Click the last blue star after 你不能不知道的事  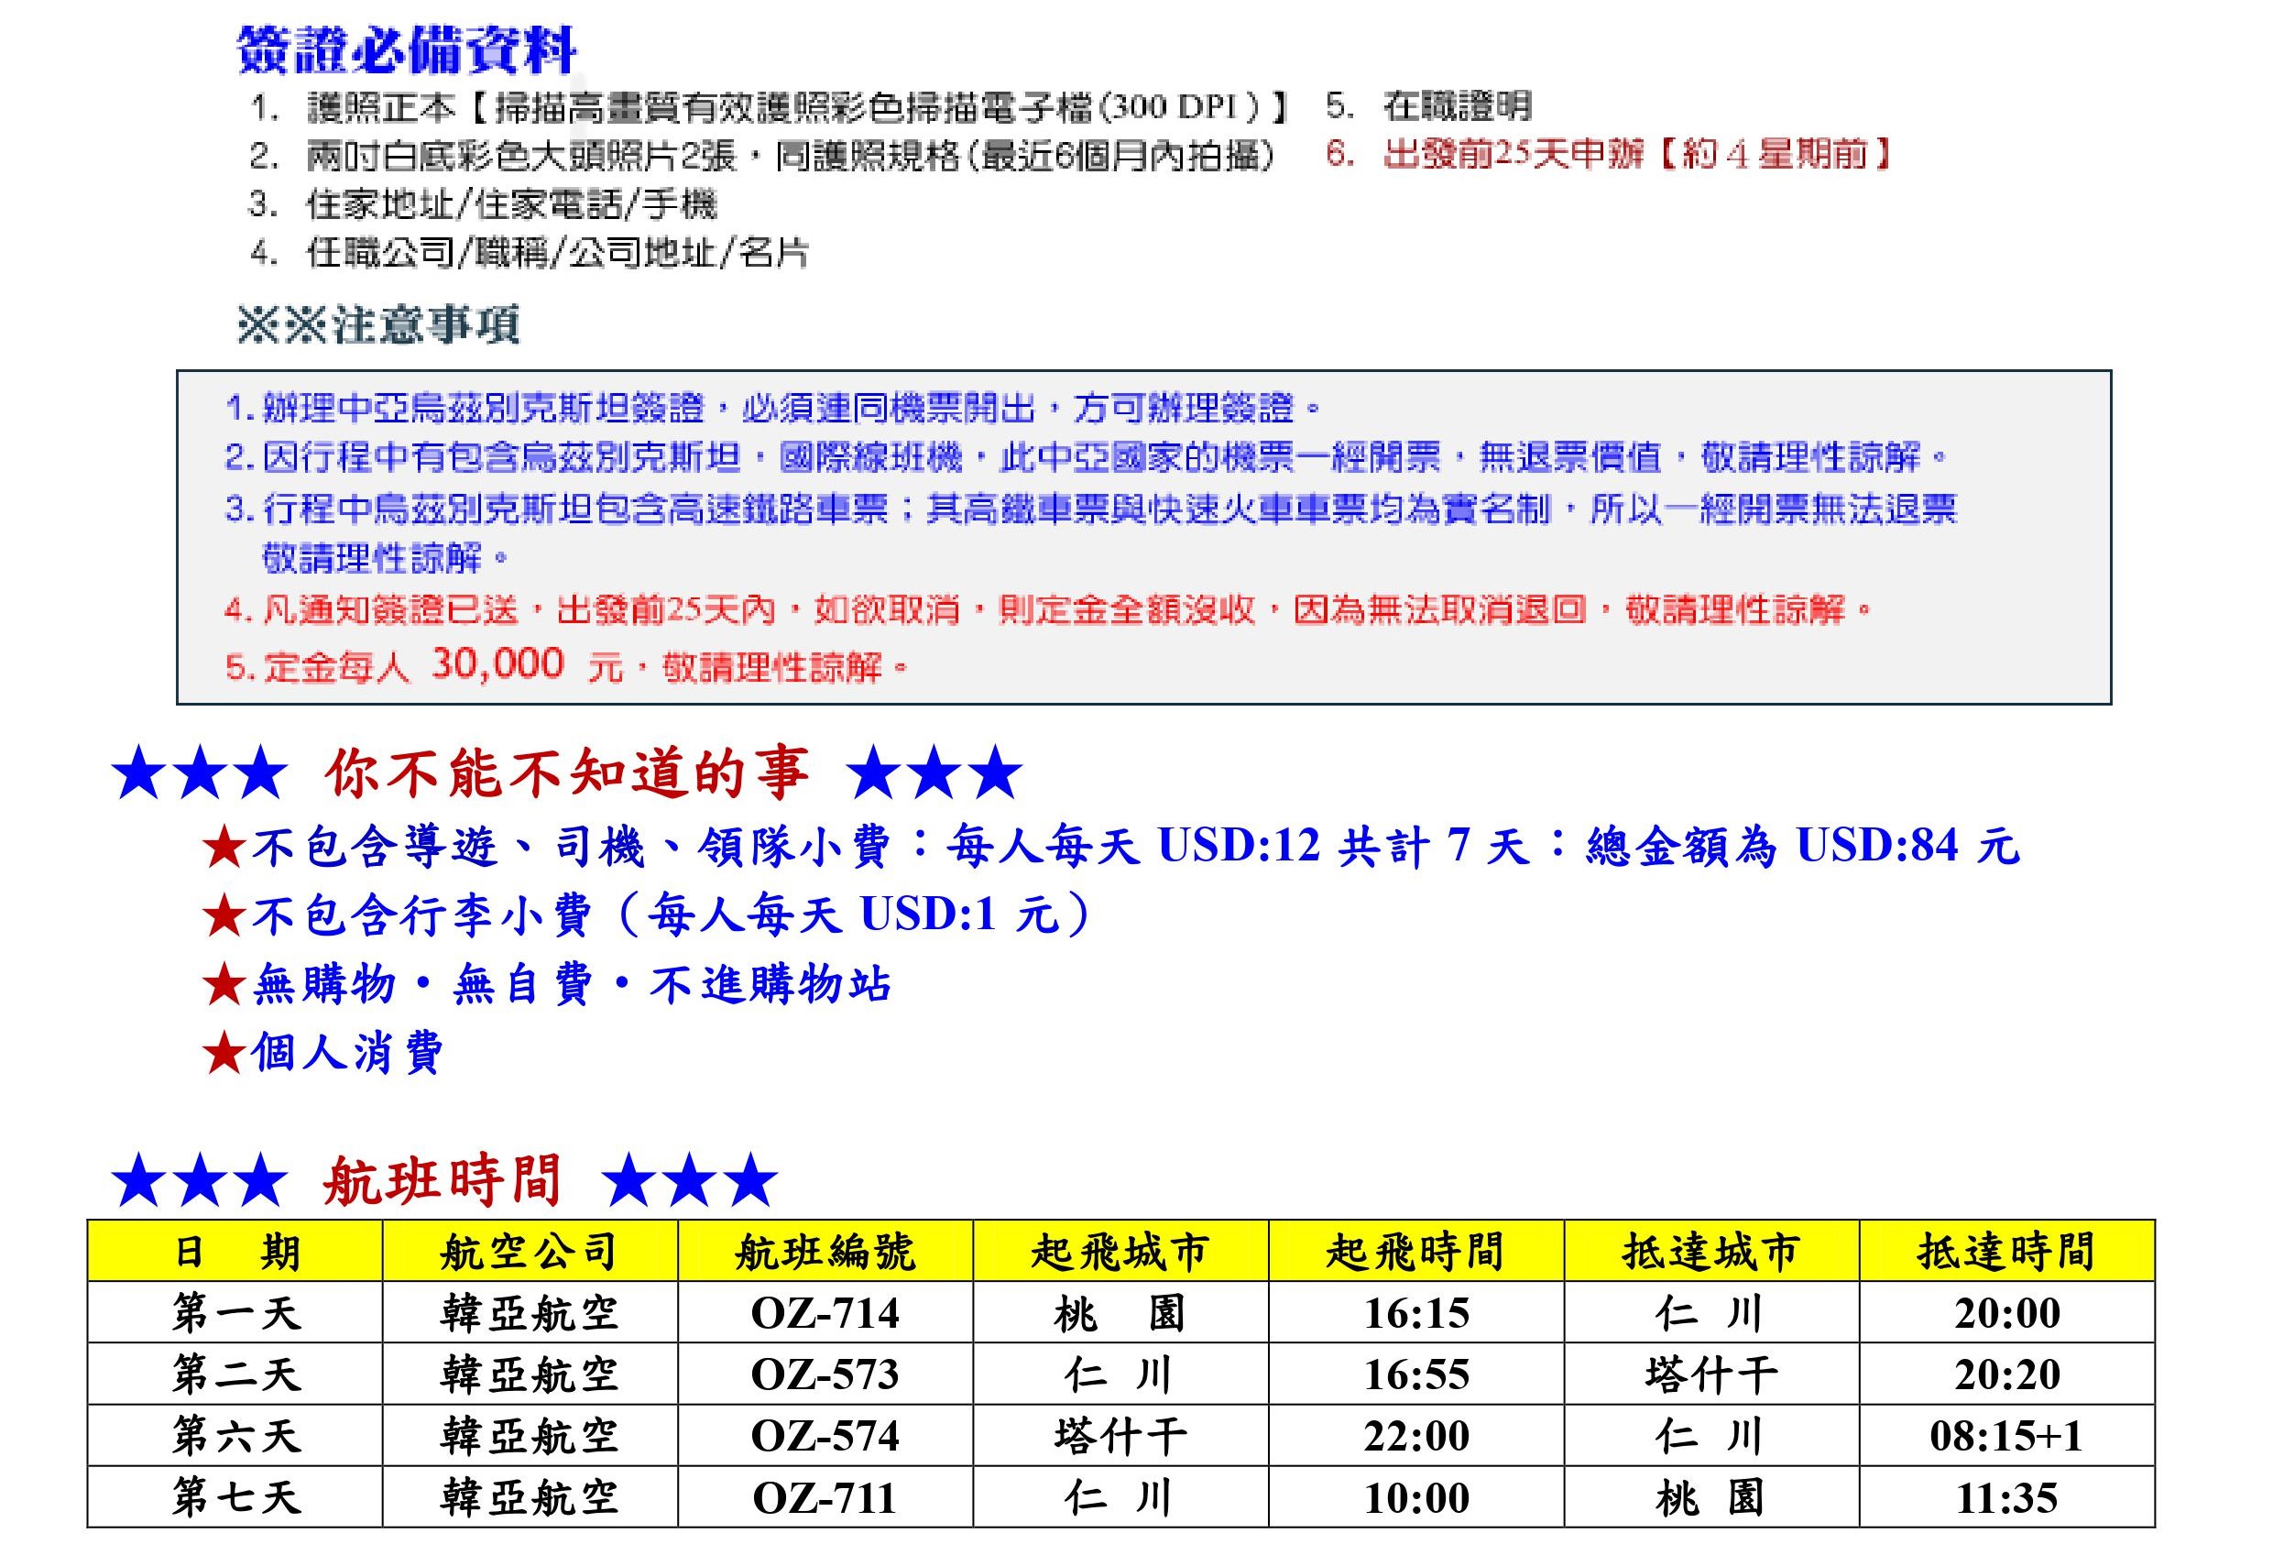996,773
